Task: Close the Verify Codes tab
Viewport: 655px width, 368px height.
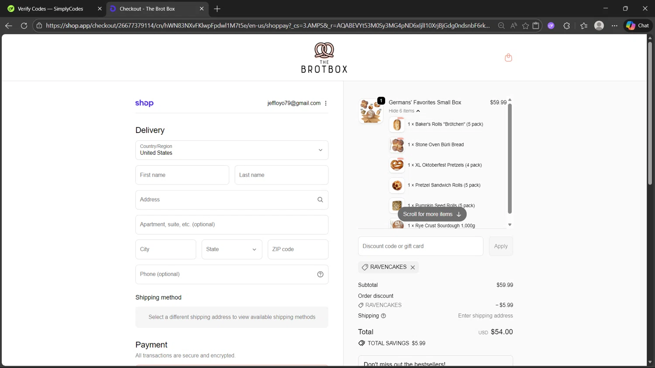Action: point(100,9)
